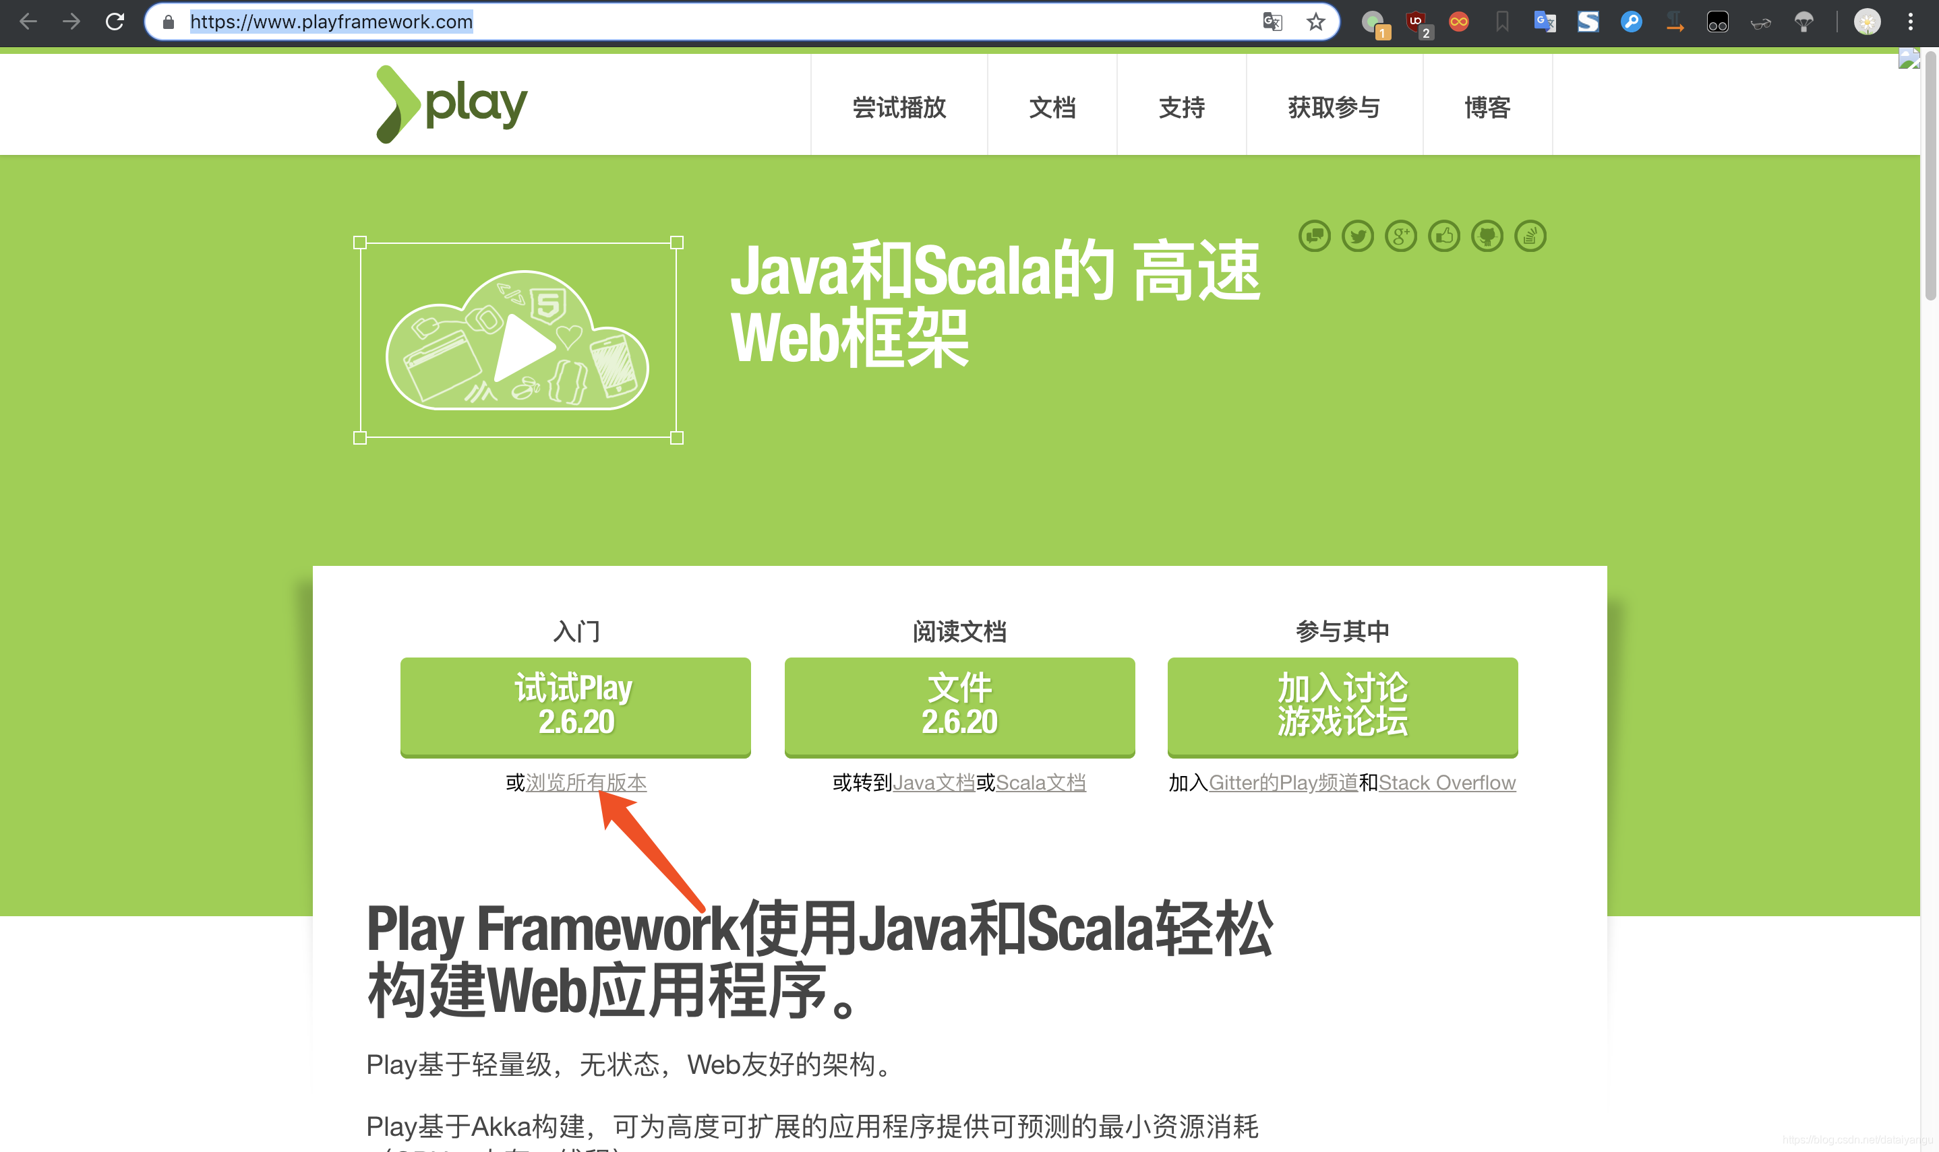Open the Google Translate extension icon
1939x1152 pixels.
pyautogui.click(x=1545, y=22)
